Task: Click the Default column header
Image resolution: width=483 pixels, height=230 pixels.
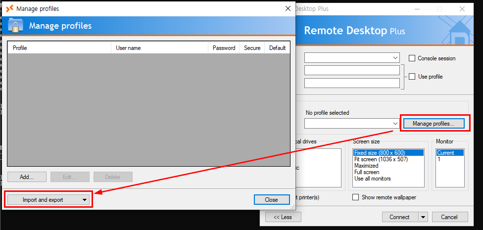Action: pos(277,48)
